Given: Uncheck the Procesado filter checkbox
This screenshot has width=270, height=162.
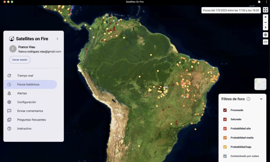Looking at the screenshot, I should 225,110.
